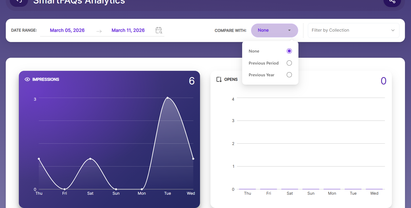Edit the start date March 05, 2026
This screenshot has height=208, width=411.
[x=67, y=30]
